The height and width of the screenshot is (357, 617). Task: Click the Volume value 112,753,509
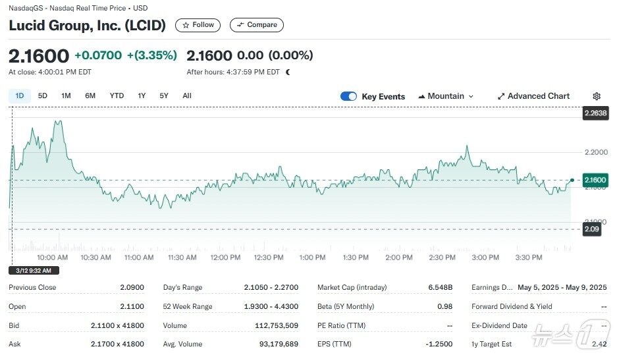277,325
